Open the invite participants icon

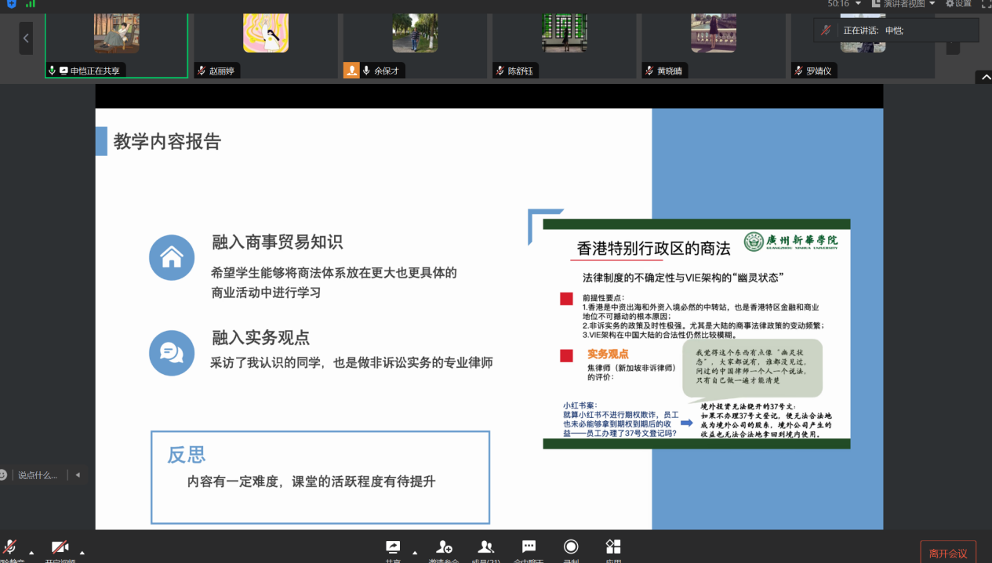[x=445, y=548]
